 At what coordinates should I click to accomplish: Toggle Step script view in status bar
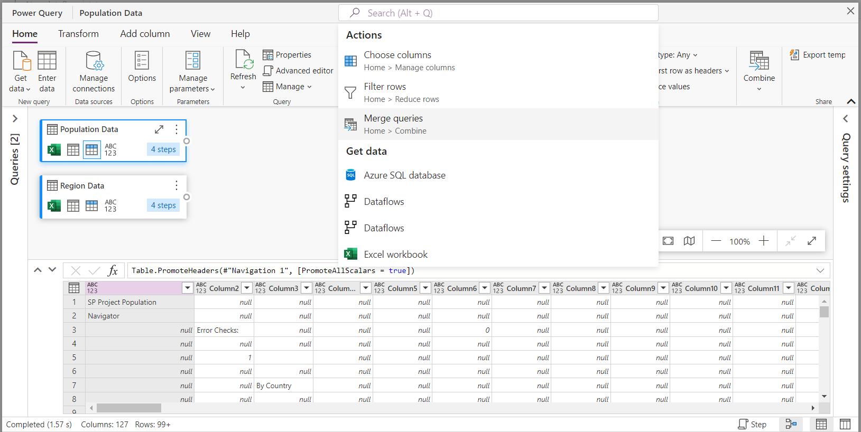coord(752,424)
